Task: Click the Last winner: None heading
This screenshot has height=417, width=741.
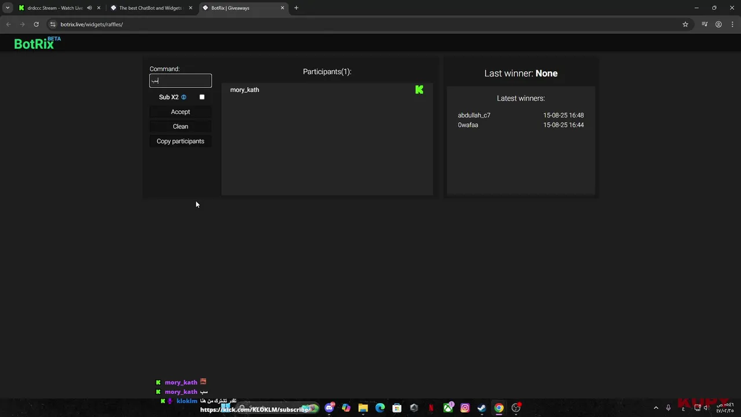Action: click(x=521, y=74)
